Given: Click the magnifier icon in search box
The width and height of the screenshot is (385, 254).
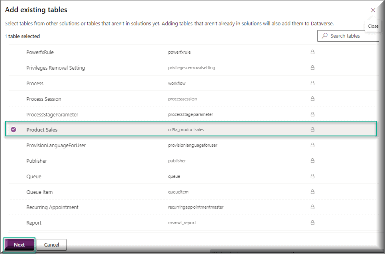Looking at the screenshot, I should pyautogui.click(x=325, y=36).
